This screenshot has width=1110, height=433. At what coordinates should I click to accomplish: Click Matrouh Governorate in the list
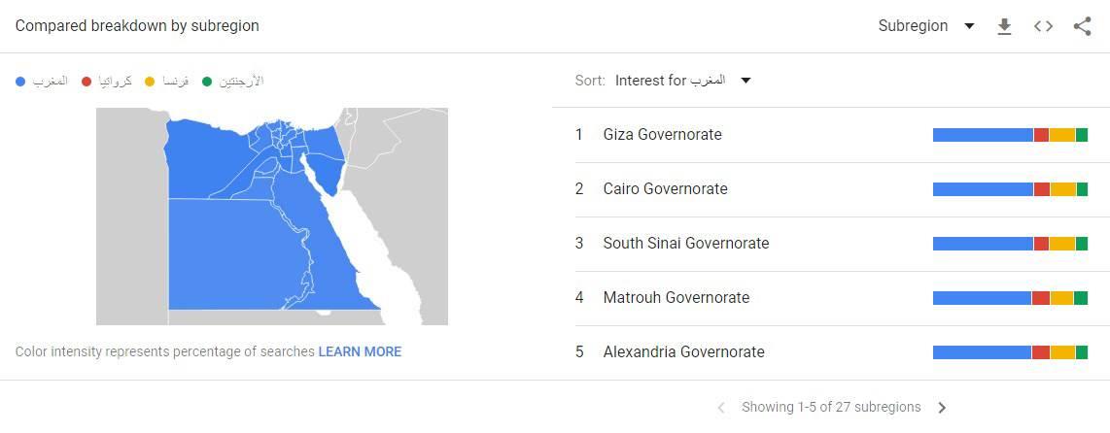676,298
